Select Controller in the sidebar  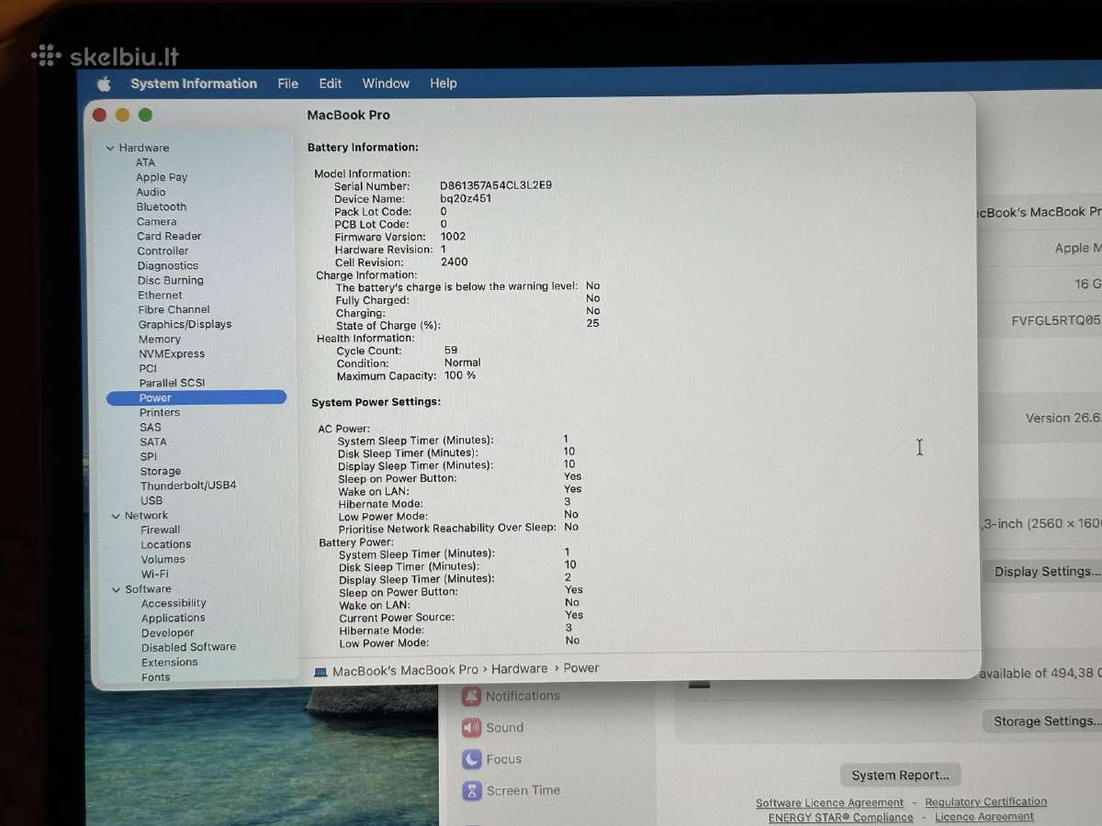pyautogui.click(x=163, y=251)
